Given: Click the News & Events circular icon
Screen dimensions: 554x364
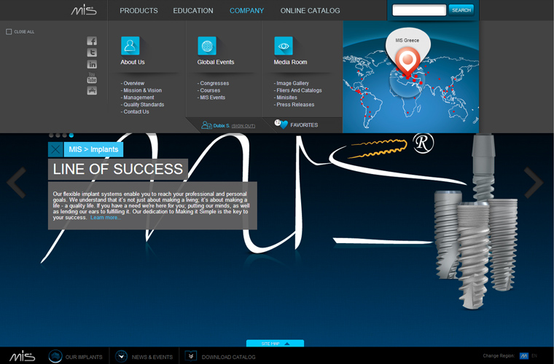Looking at the screenshot, I should pos(121,356).
